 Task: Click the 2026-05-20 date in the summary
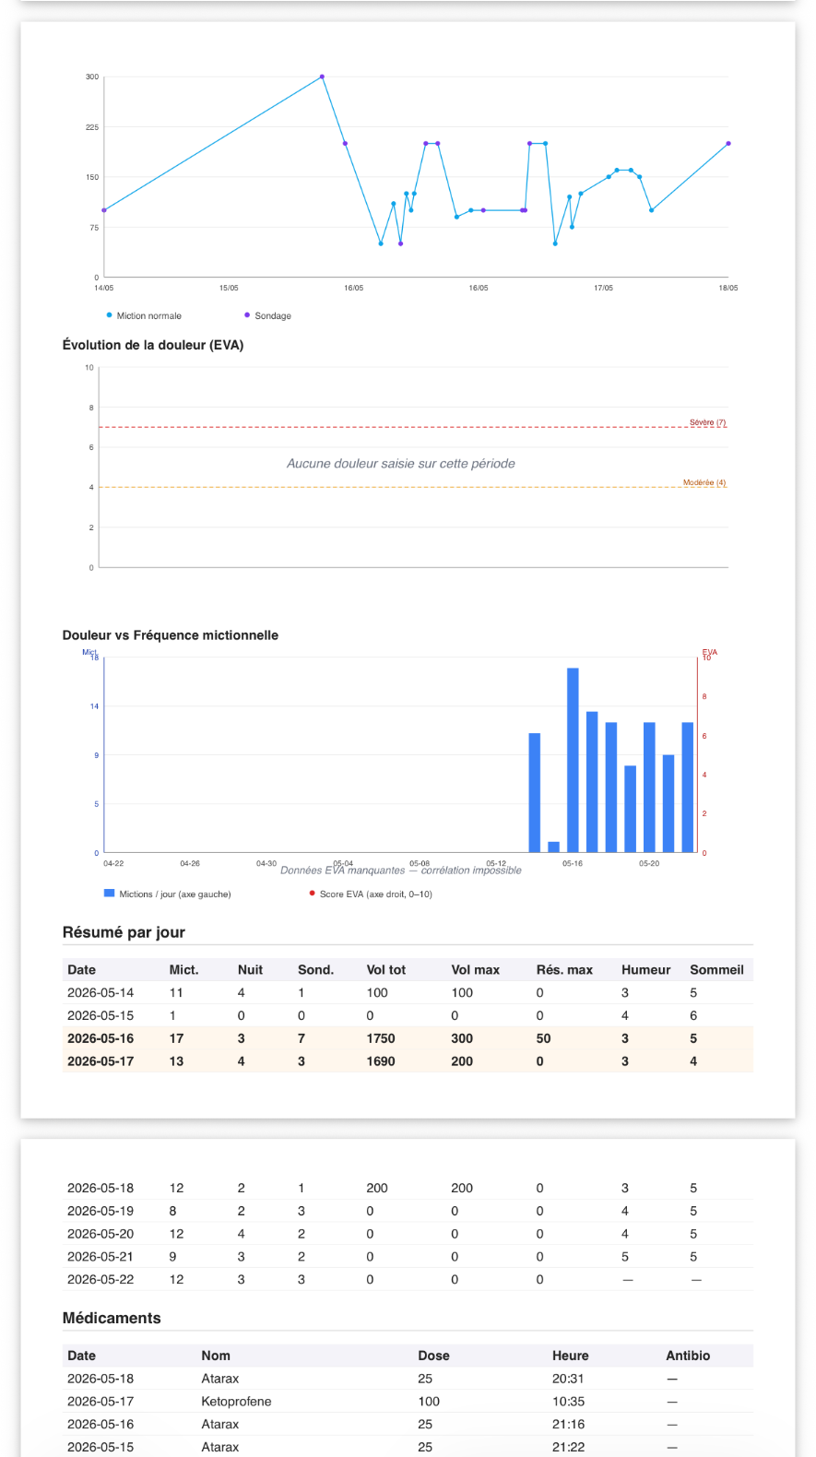[x=101, y=1234]
